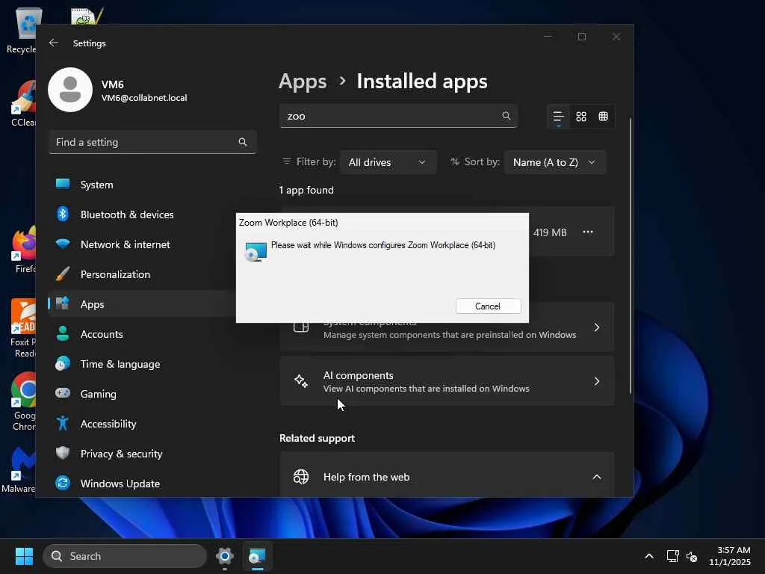Click the Network wifi icon in sidebar

63,244
